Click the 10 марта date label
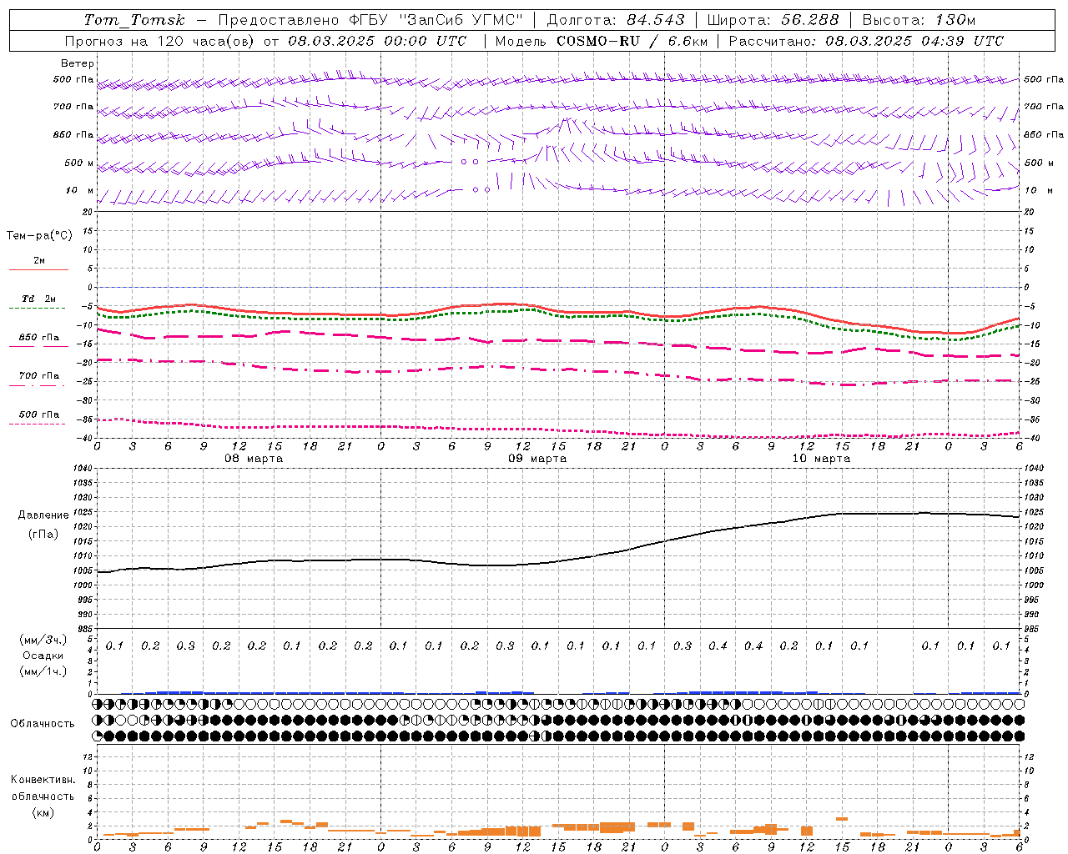This screenshot has height=854, width=1068. coord(821,459)
